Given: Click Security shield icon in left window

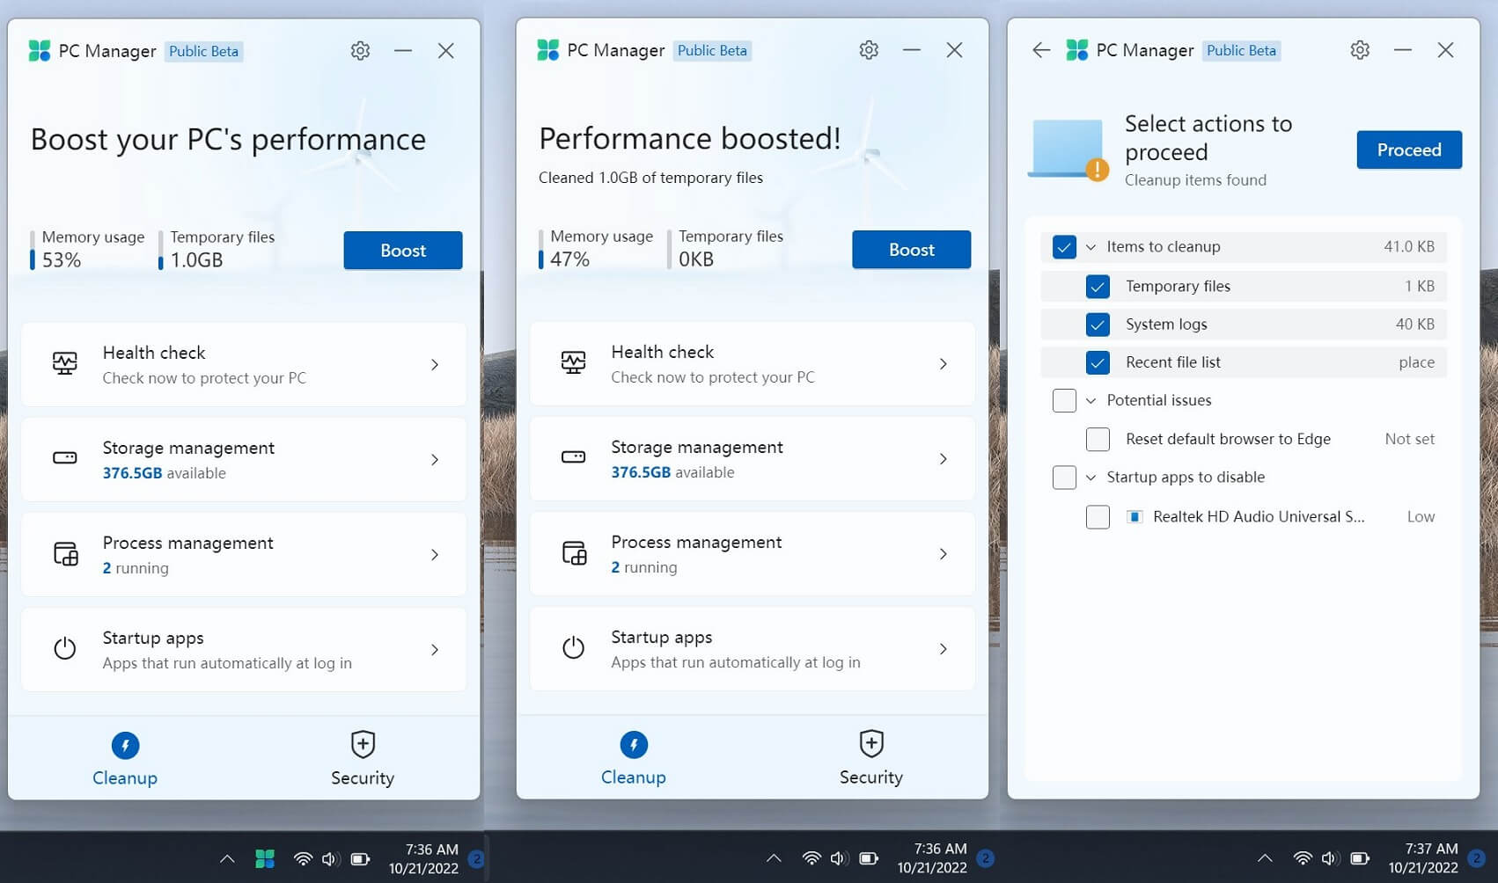Looking at the screenshot, I should click(363, 745).
